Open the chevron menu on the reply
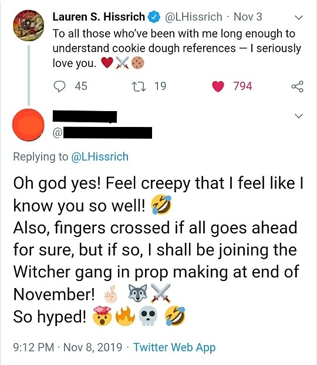Viewport: 317px width, 365px height. 299,116
